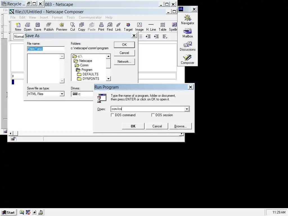Click the Target toolbar icon
The width and height of the screenshot is (288, 216).
click(128, 27)
